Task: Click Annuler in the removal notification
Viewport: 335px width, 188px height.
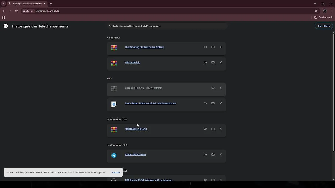Action: tap(116, 172)
